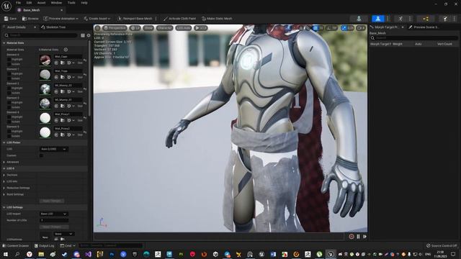The width and height of the screenshot is (461, 259).
Task: Open the Window menu
Action: click(56, 3)
